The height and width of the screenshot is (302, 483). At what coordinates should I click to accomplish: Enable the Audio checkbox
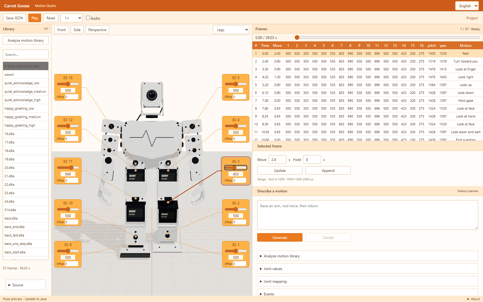pyautogui.click(x=88, y=18)
